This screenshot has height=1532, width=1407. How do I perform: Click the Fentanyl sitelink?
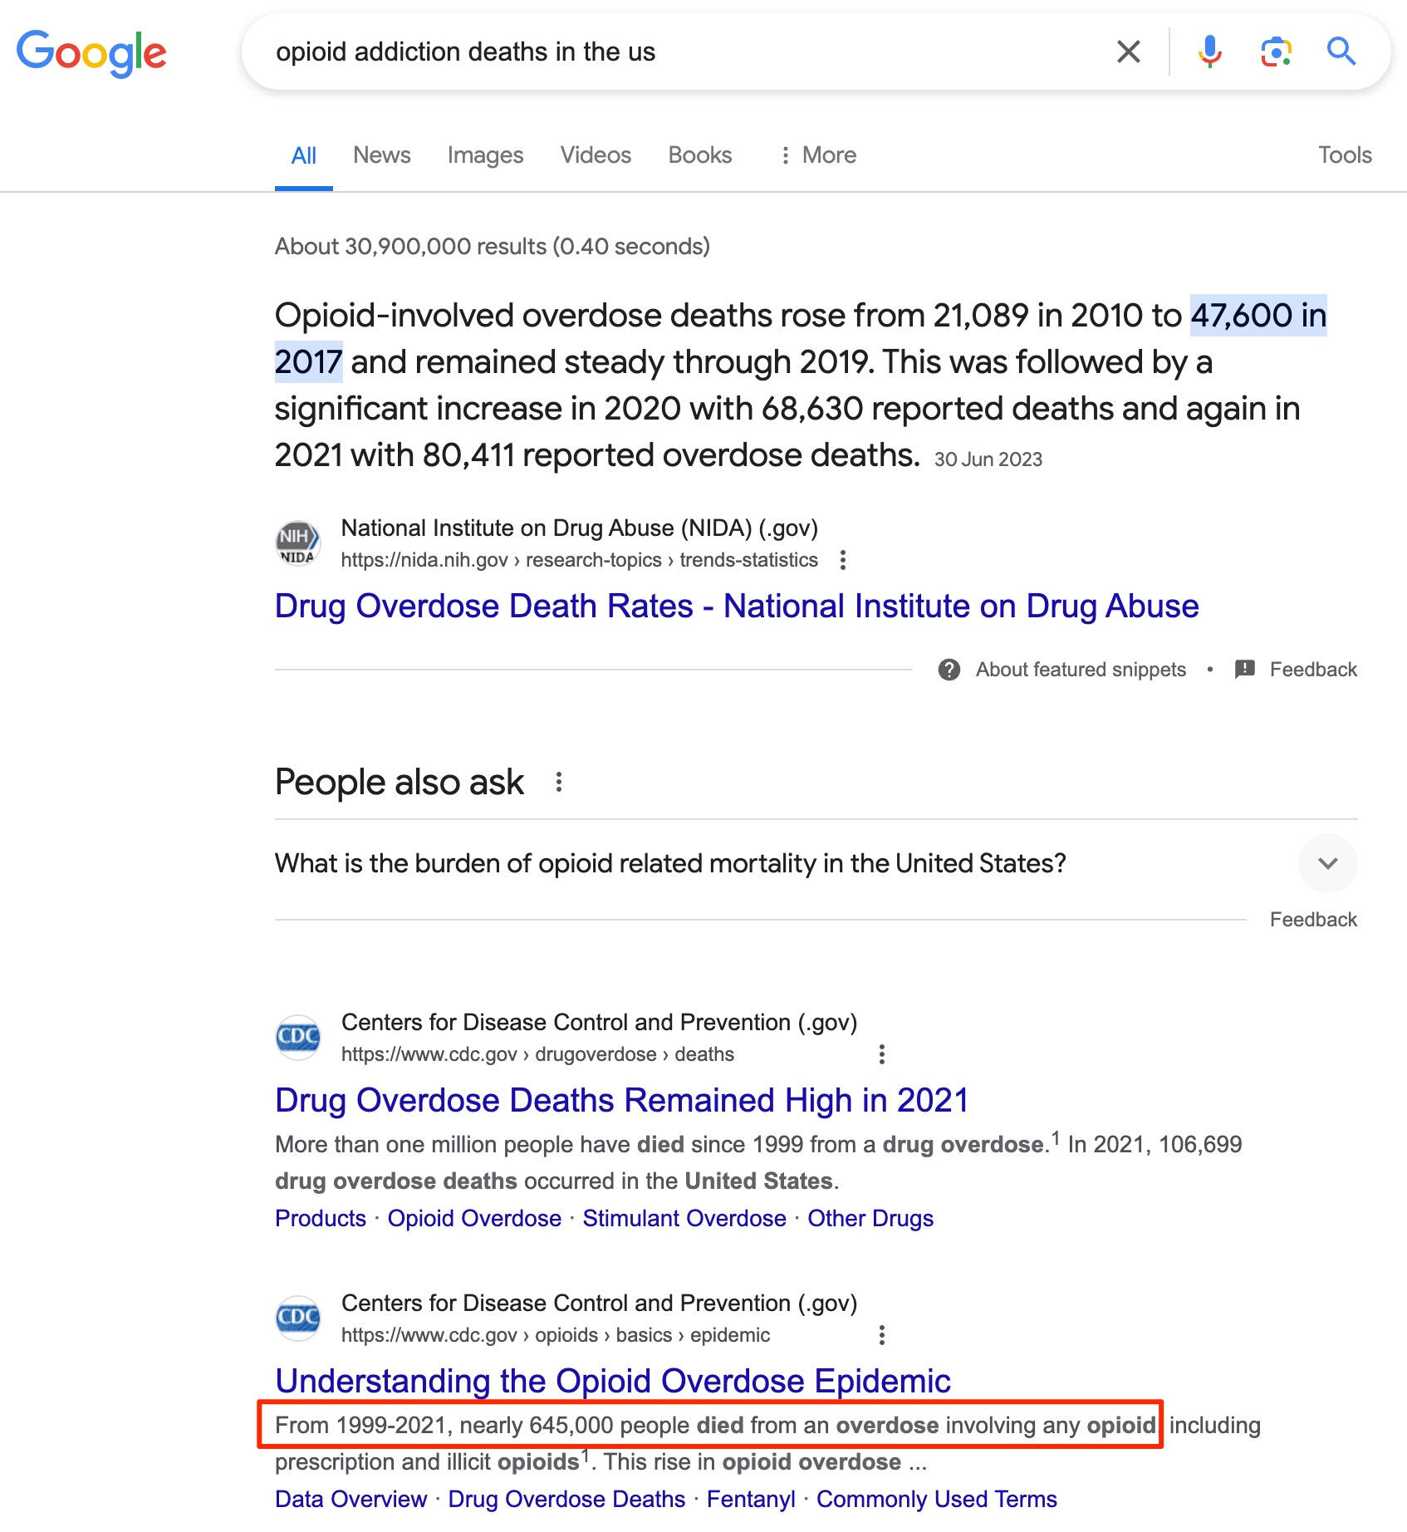click(x=751, y=1499)
